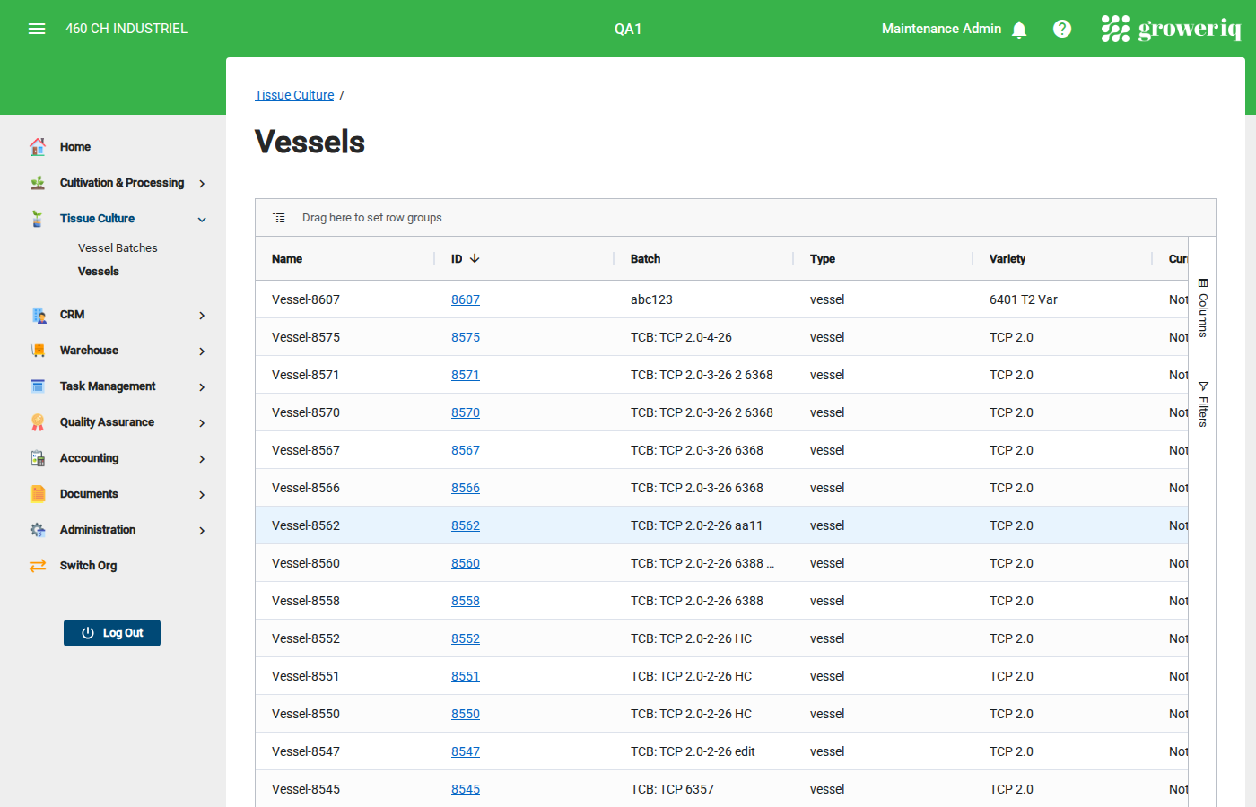
Task: Open the help question mark icon
Action: [x=1062, y=29]
